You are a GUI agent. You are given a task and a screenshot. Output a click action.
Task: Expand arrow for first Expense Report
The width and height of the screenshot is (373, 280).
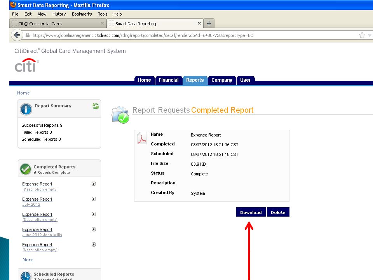[x=94, y=184]
